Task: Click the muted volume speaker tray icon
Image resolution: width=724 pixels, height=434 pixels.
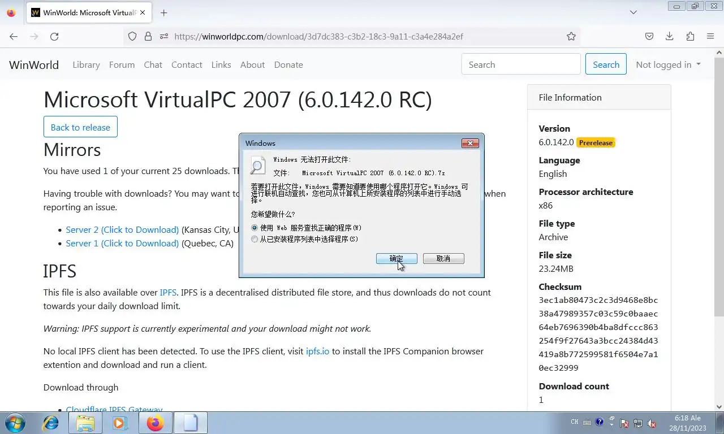Action: tap(651, 423)
